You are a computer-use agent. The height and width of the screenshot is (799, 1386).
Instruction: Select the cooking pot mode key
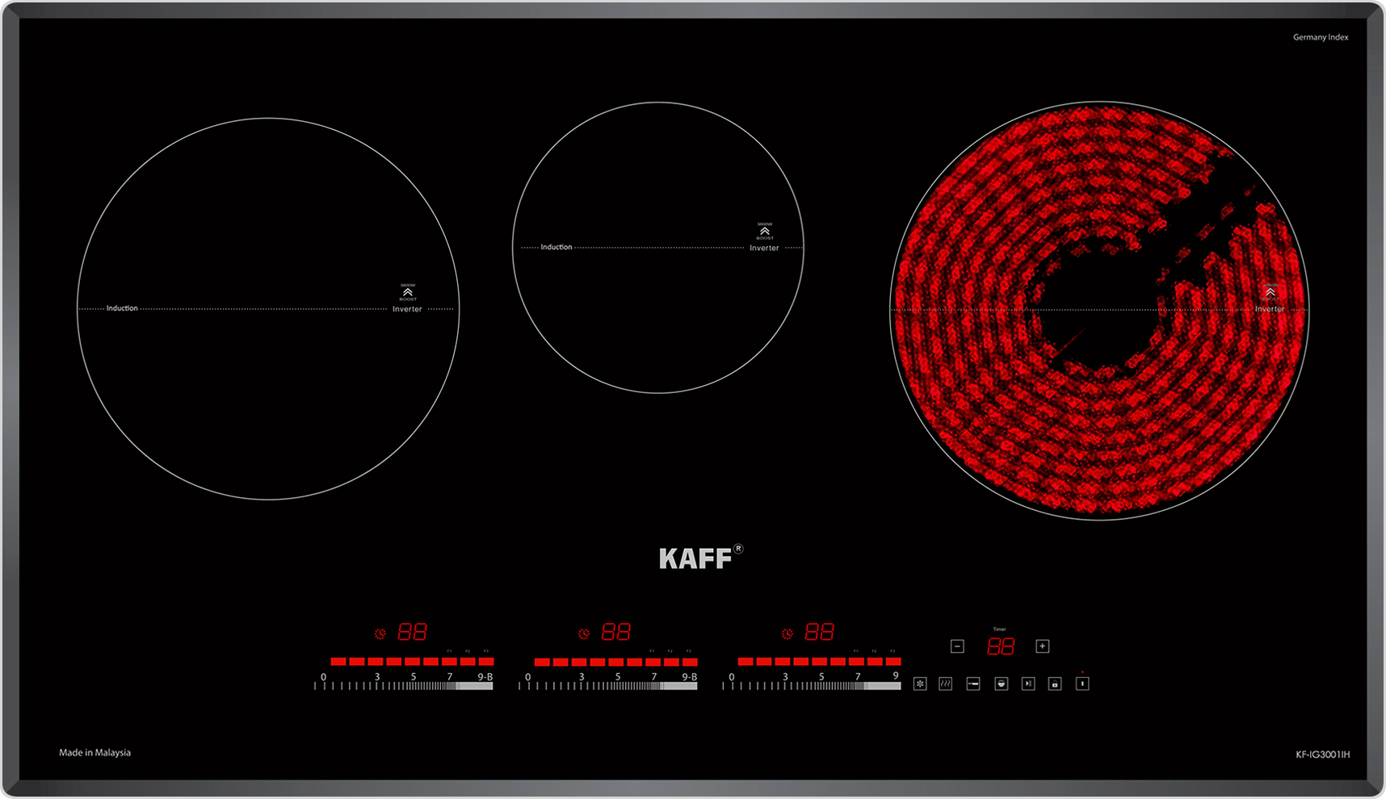click(x=1001, y=684)
